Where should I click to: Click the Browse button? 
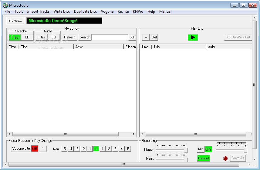click(x=15, y=21)
